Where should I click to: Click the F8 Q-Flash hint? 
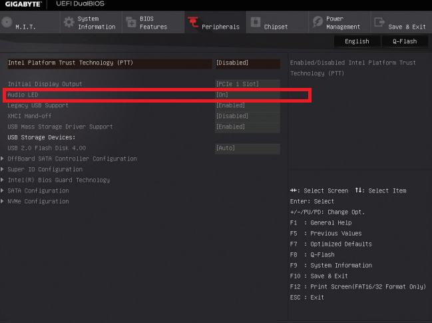tap(312, 255)
